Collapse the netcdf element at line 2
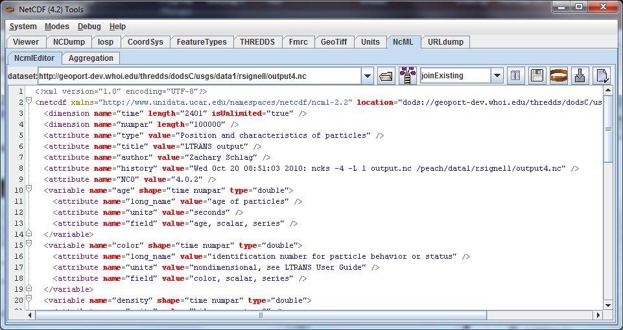This screenshot has height=330, width=623. coord(29,102)
